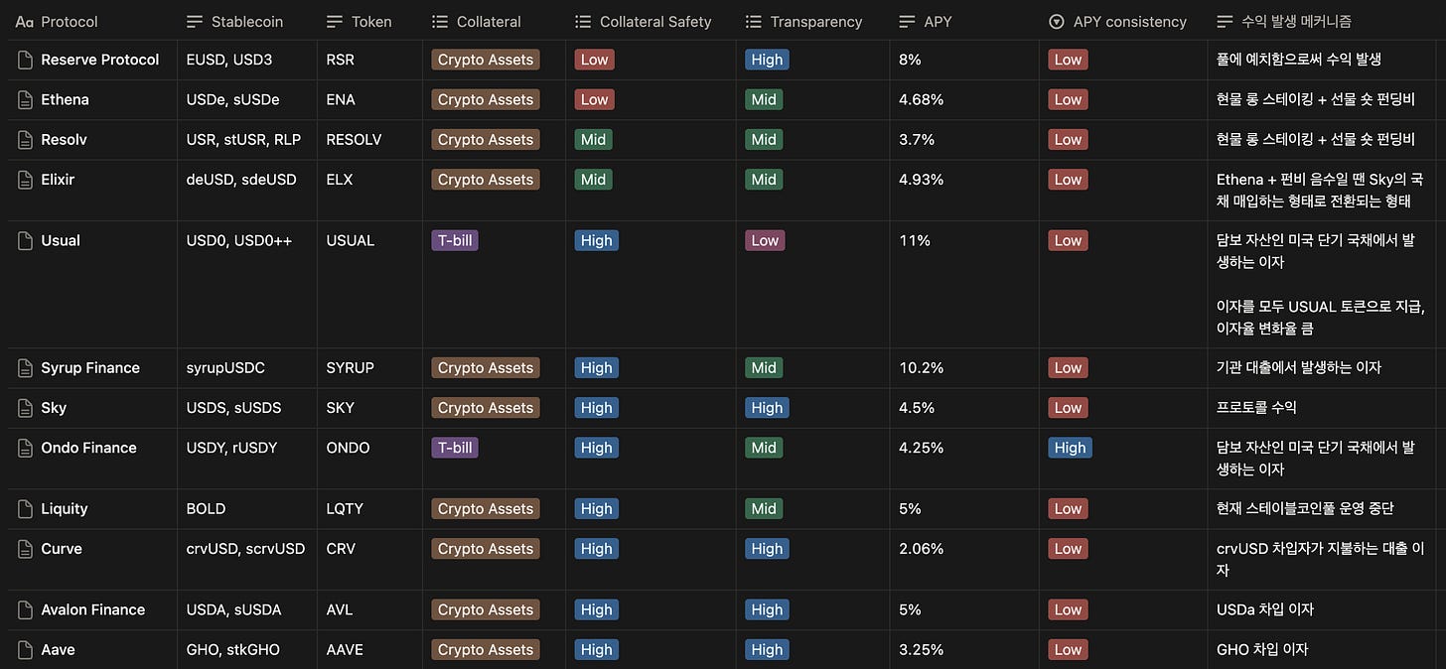Click the page icon next to Usual
This screenshot has width=1446, height=669.
click(x=26, y=240)
